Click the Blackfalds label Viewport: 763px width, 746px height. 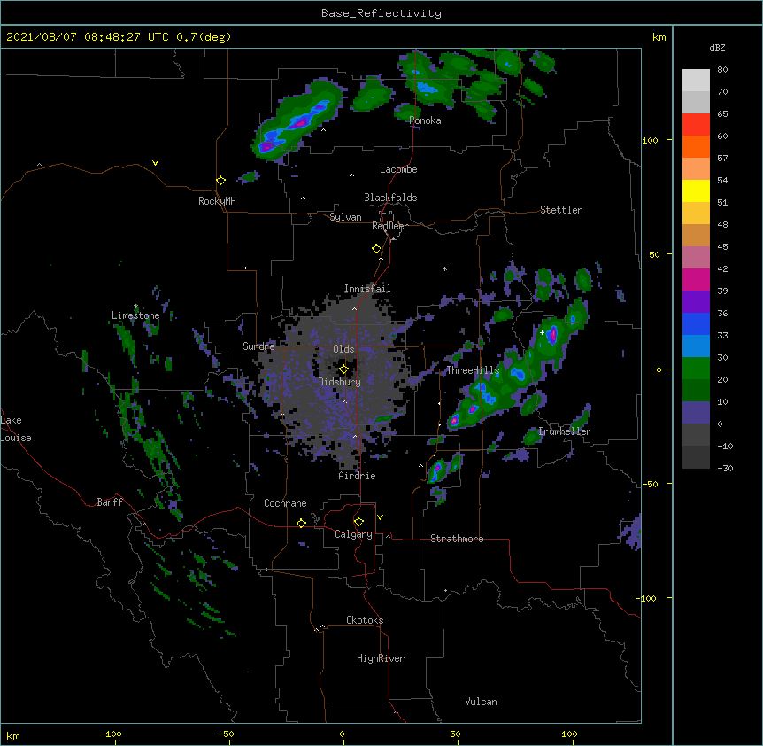pos(390,198)
